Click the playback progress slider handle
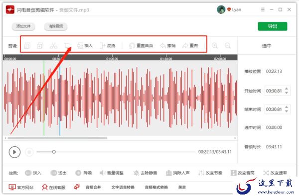 coord(54,152)
